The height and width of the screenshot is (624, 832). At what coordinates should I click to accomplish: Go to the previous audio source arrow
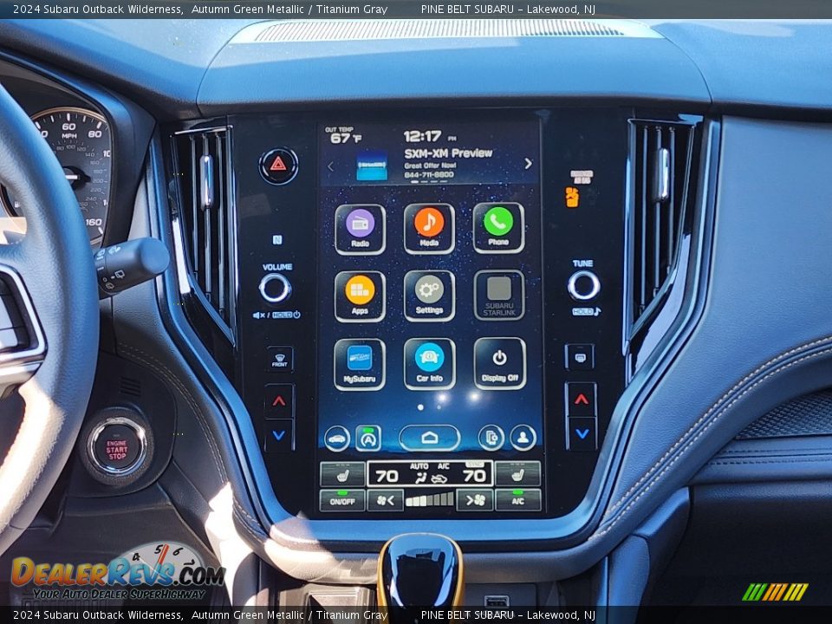tap(330, 166)
